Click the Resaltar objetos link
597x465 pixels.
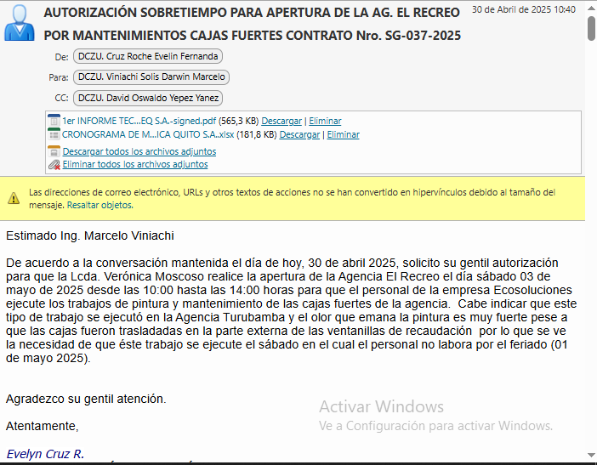click(100, 205)
